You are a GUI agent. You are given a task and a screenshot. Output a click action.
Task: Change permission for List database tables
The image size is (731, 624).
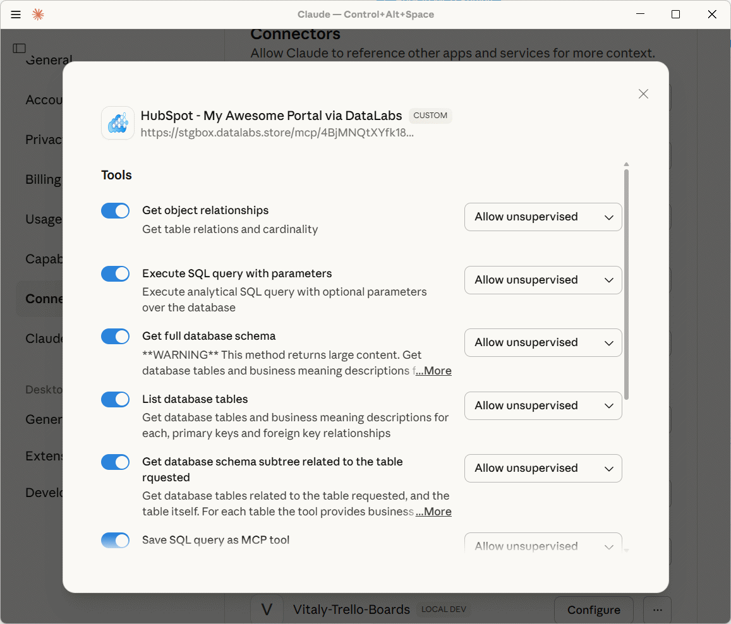543,405
